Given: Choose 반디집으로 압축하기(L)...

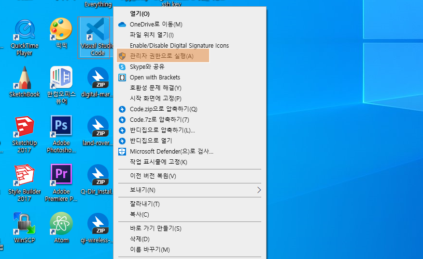Looking at the screenshot, I should coord(190,130).
